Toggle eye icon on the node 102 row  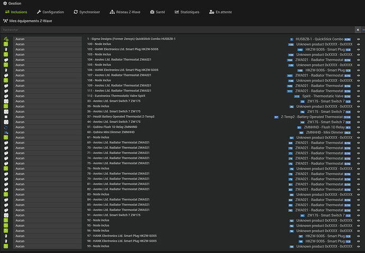coord(359,50)
